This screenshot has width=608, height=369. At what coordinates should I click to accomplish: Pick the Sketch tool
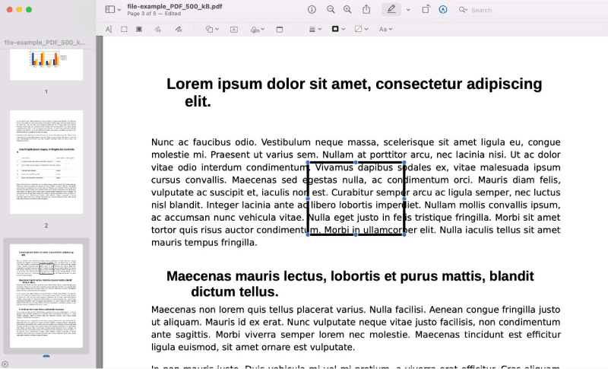tap(157, 29)
